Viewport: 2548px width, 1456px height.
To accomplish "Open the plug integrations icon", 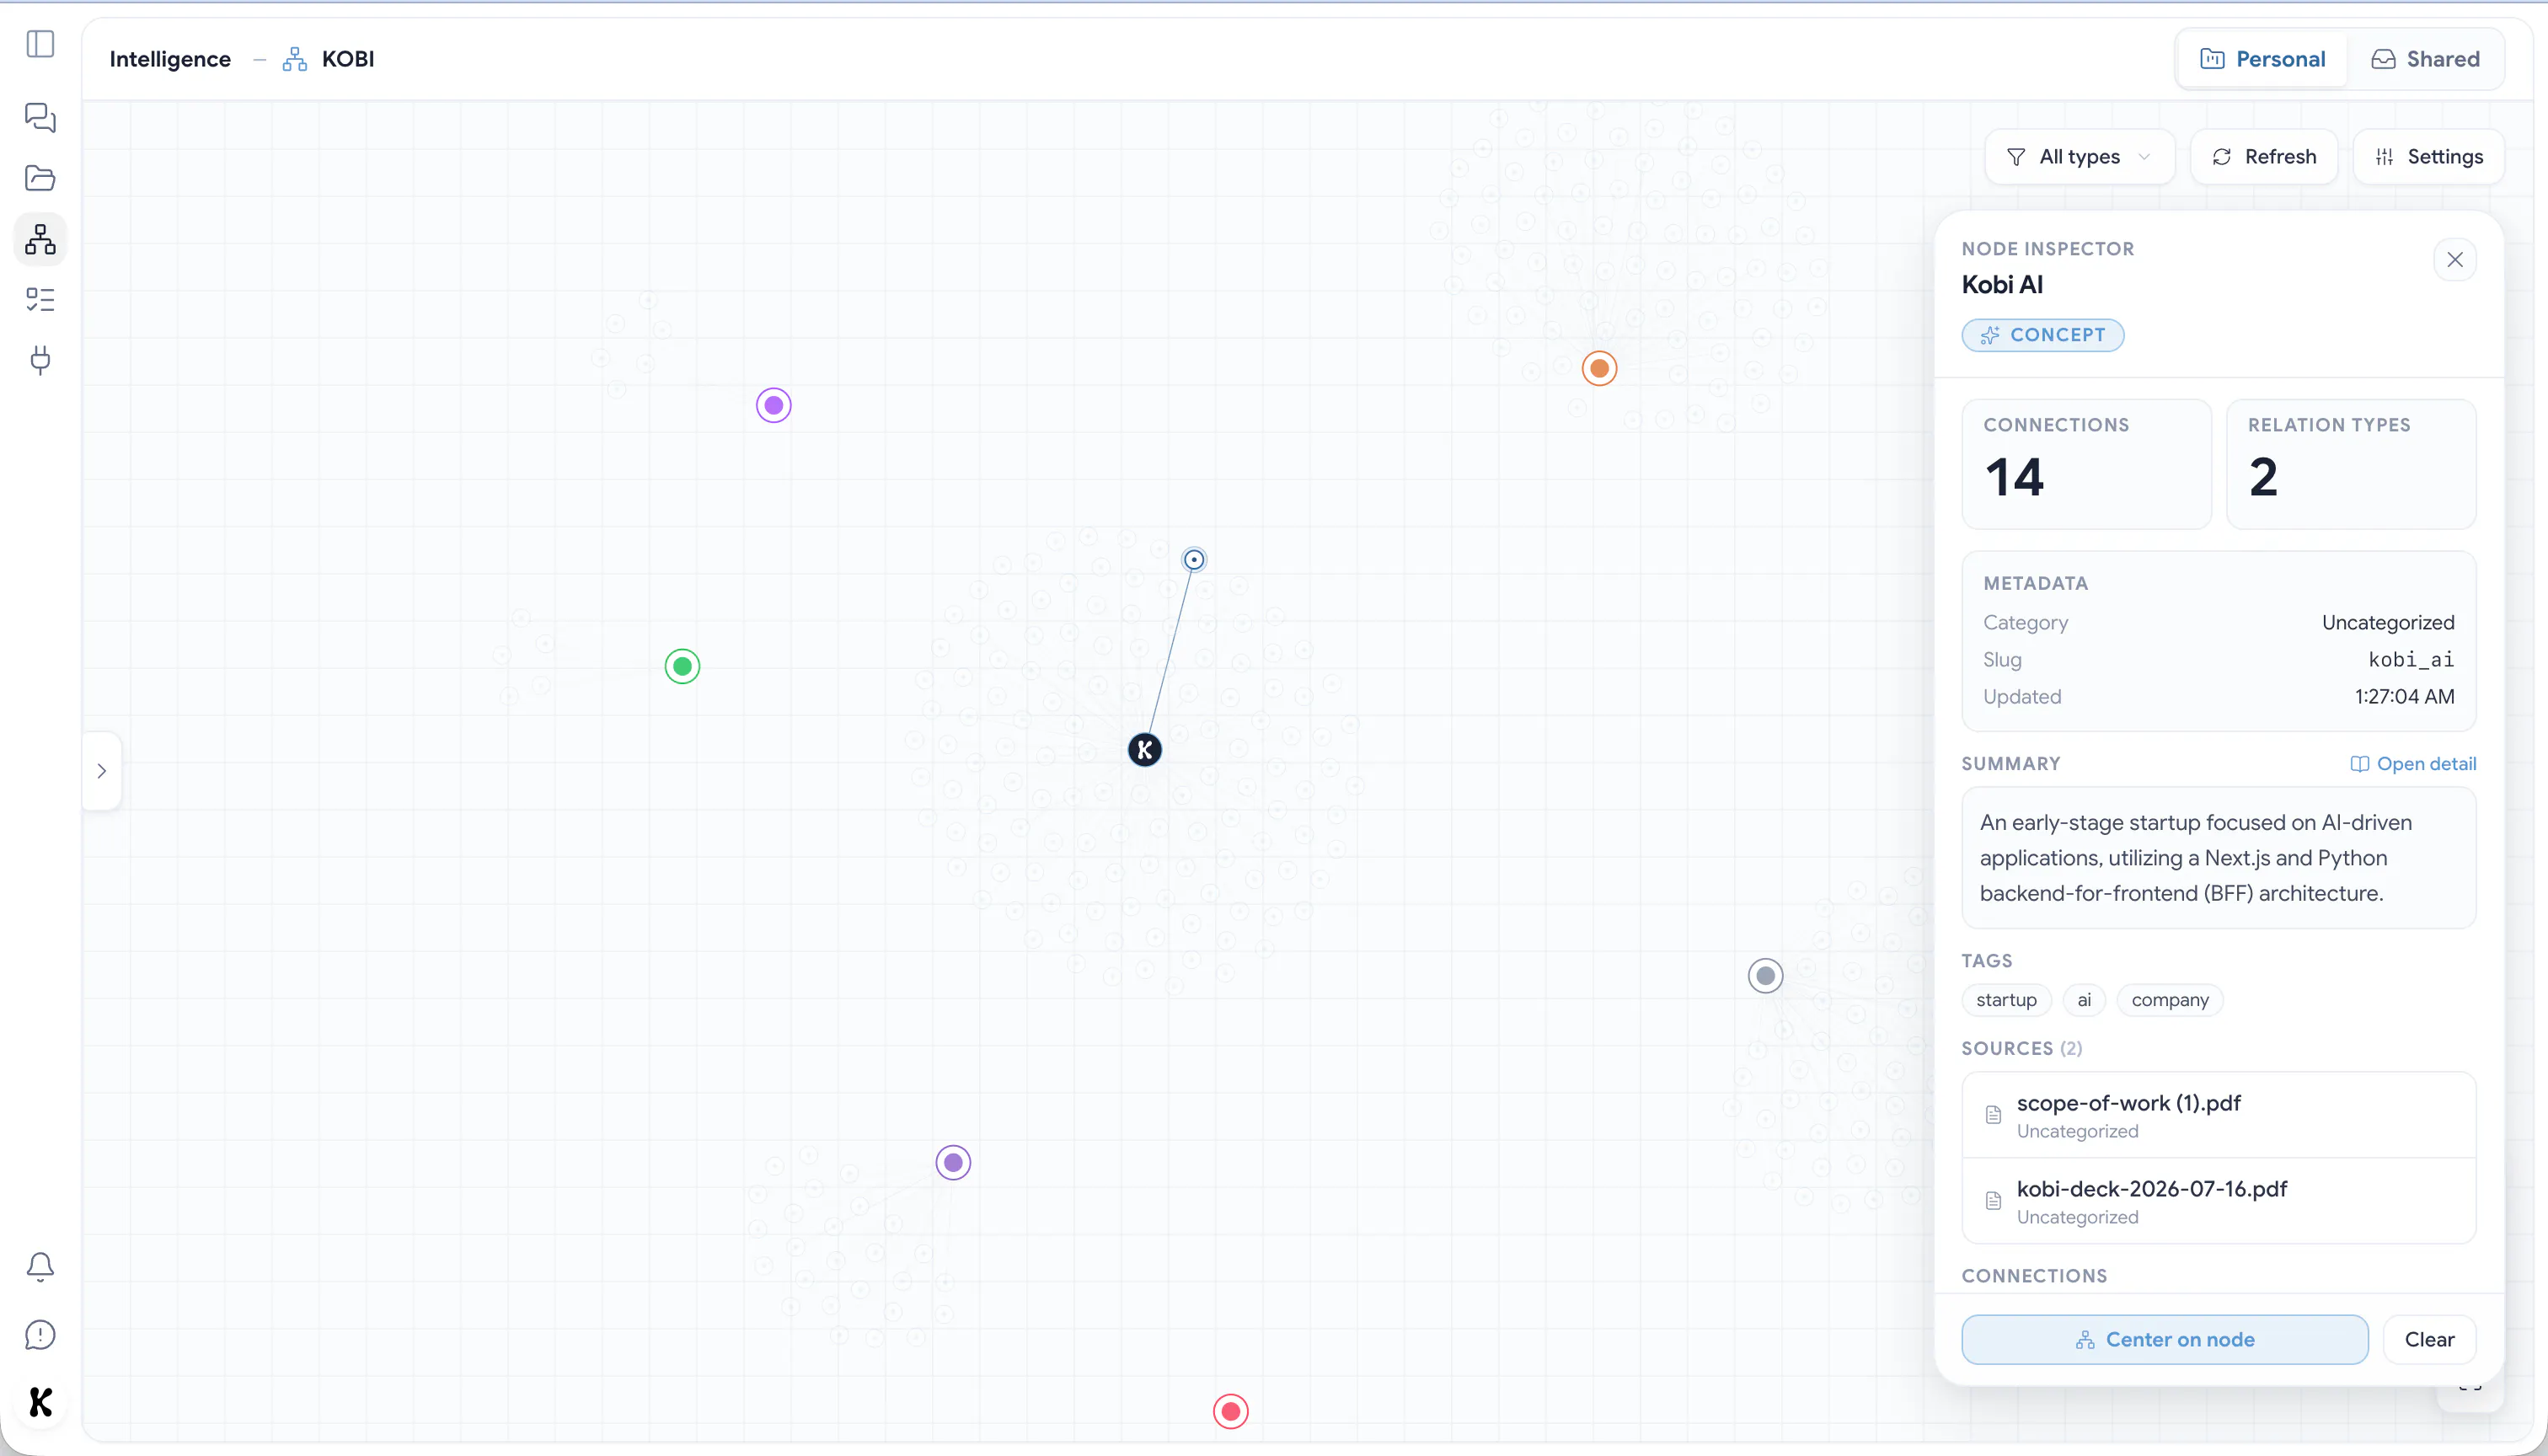I will tap(40, 360).
